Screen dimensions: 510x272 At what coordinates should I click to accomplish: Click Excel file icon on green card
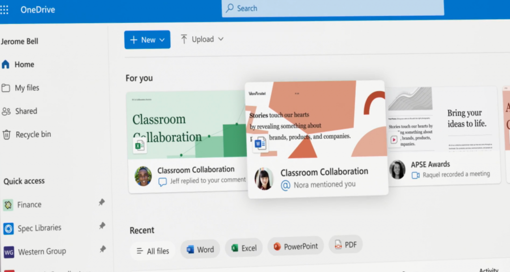pyautogui.click(x=139, y=146)
